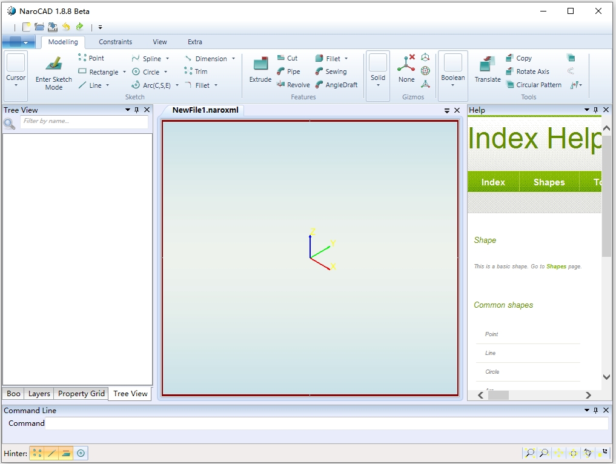Click the Filter by name field
This screenshot has height=464, width=616.
84,121
